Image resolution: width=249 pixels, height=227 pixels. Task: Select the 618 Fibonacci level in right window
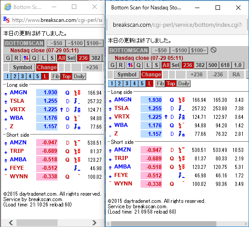[x=225, y=65]
